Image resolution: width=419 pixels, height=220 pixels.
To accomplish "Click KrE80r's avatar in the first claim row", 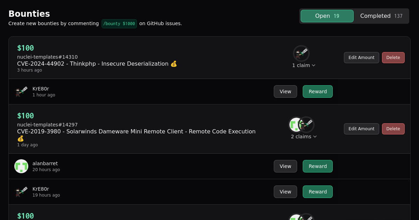I will 21,91.
